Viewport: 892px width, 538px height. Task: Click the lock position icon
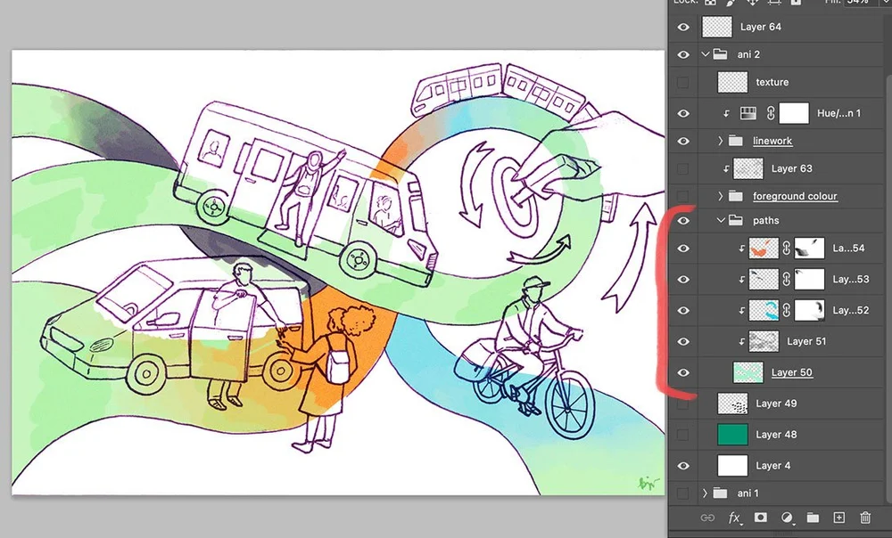coord(753,3)
